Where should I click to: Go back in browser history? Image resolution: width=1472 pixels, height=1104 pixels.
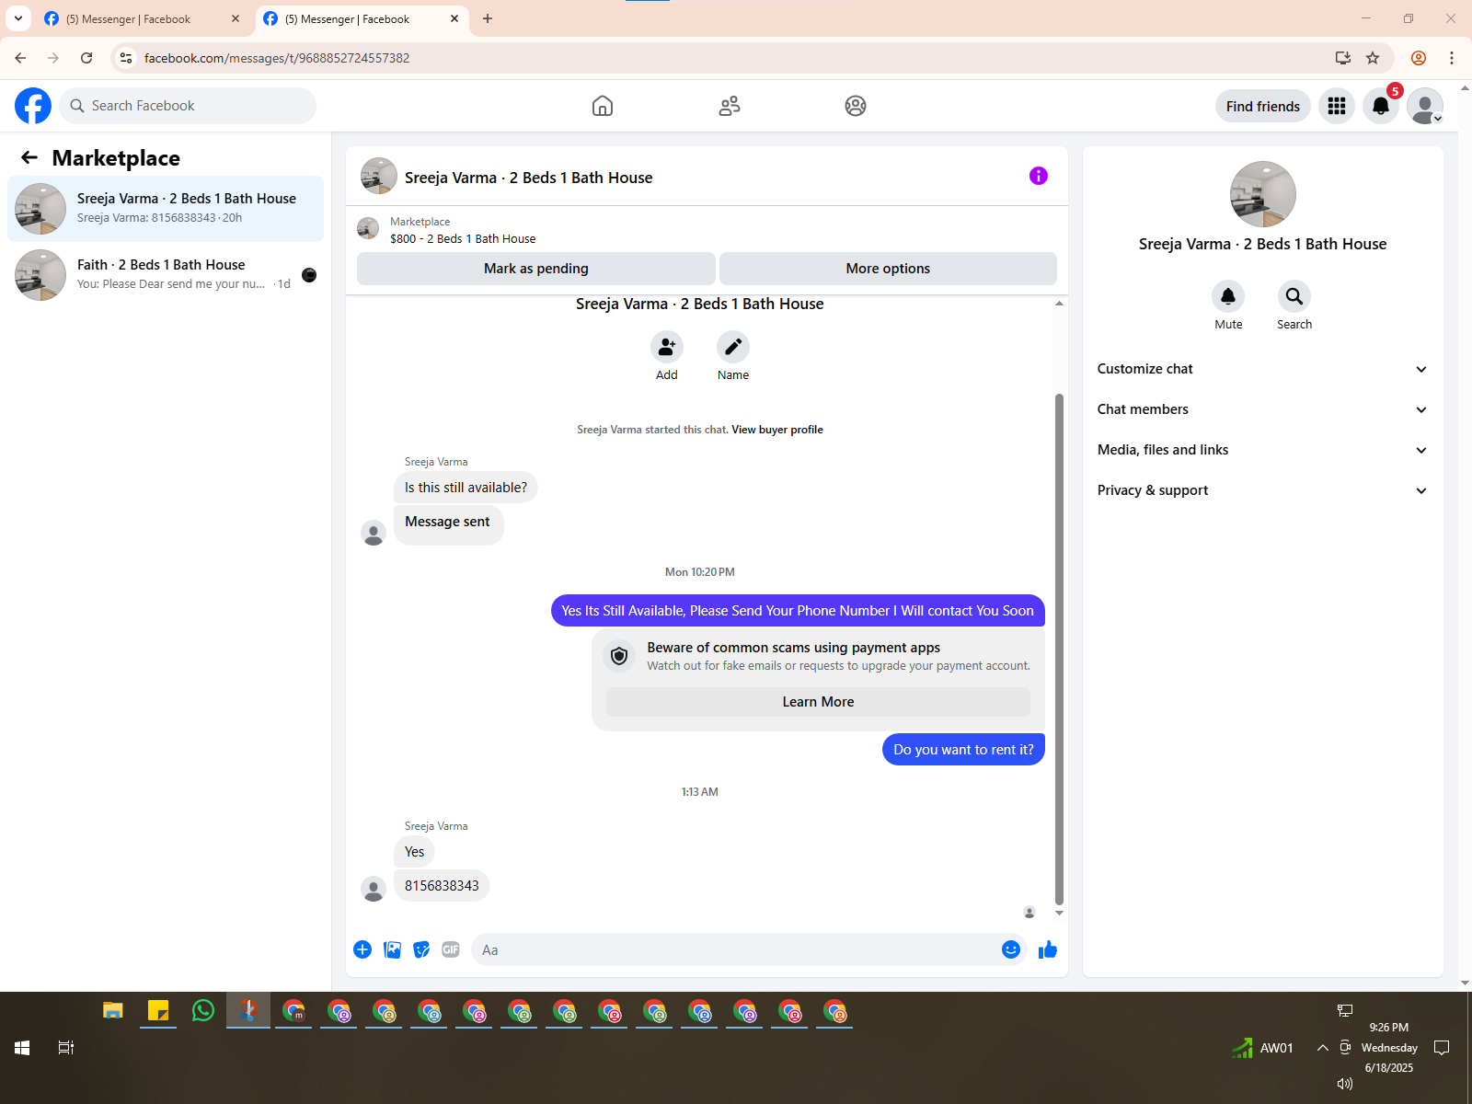coord(20,58)
